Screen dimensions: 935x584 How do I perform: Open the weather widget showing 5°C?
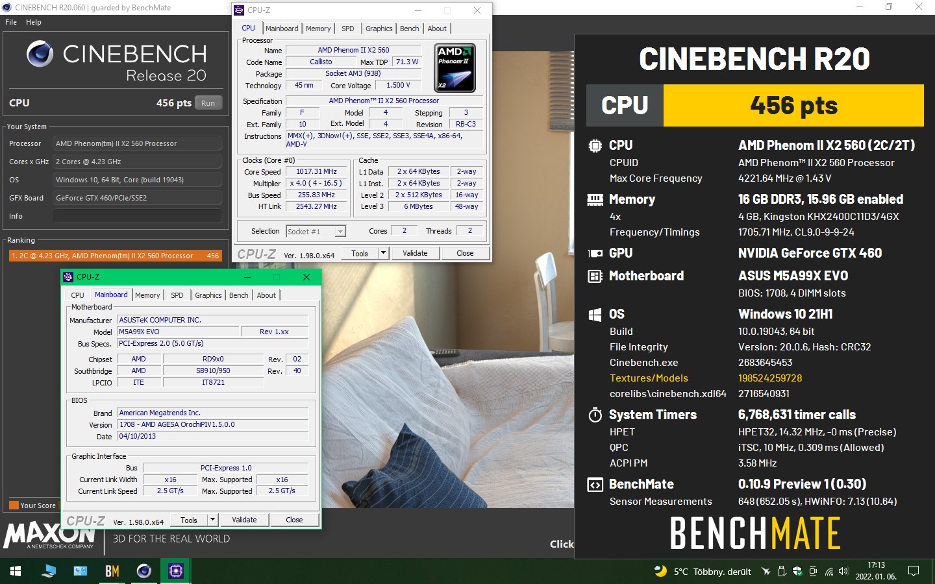[x=703, y=572]
